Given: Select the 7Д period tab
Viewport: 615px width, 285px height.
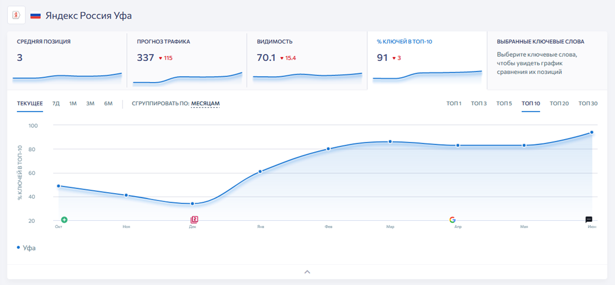Looking at the screenshot, I should click(56, 104).
